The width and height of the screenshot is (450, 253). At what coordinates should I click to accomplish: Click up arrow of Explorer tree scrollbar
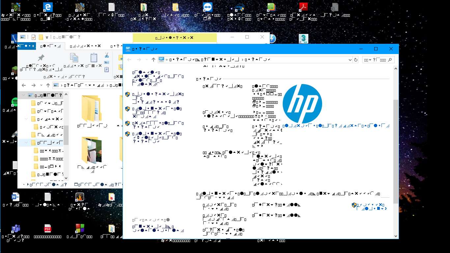66,95
